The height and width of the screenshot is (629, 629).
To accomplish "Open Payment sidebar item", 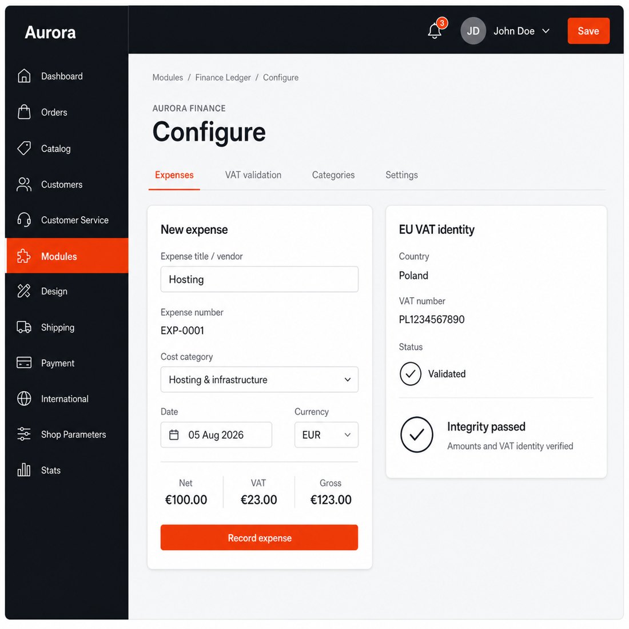I will [x=67, y=363].
